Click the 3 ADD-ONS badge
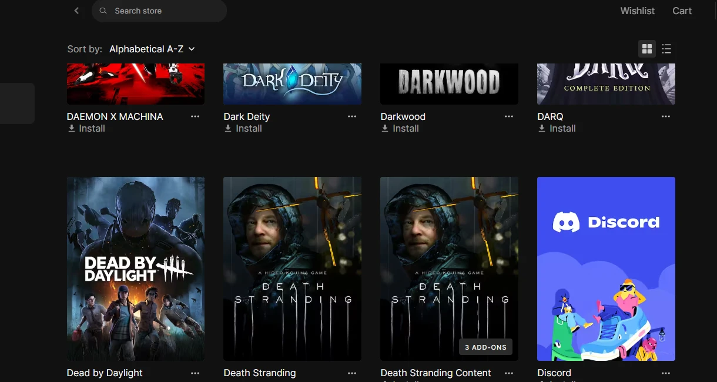The height and width of the screenshot is (382, 717). [x=485, y=347]
